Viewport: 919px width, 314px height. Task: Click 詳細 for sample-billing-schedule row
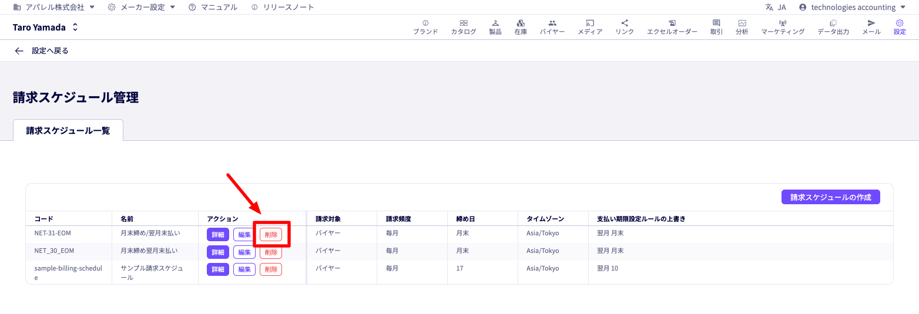[x=218, y=269]
